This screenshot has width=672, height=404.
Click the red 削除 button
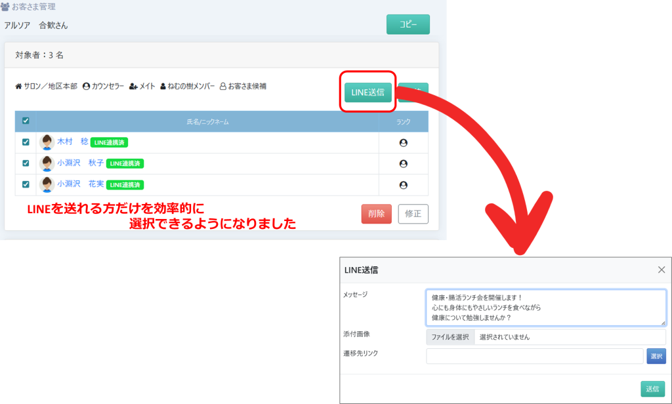pos(376,214)
